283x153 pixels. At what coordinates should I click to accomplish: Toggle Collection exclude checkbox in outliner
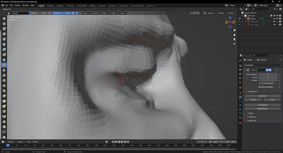click(271, 16)
